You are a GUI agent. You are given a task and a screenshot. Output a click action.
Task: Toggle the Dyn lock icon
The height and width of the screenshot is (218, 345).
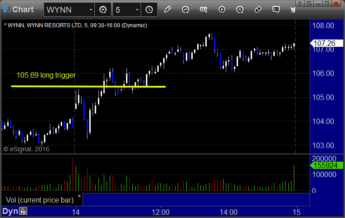tap(23, 211)
